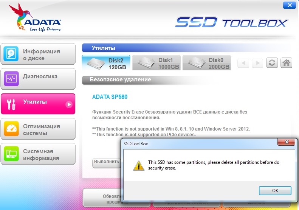Click the green computer system info icon

tap(11, 154)
